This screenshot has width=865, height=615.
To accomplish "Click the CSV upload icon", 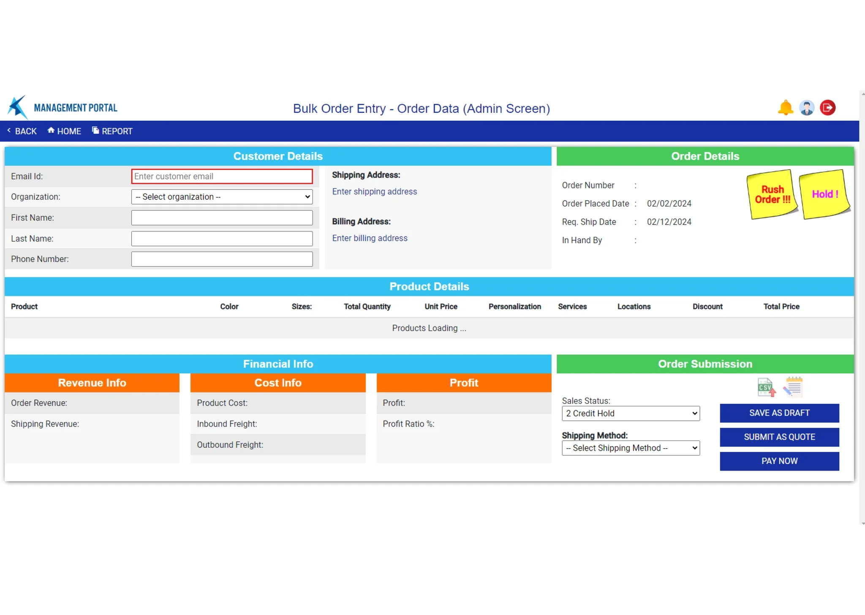I will [767, 387].
